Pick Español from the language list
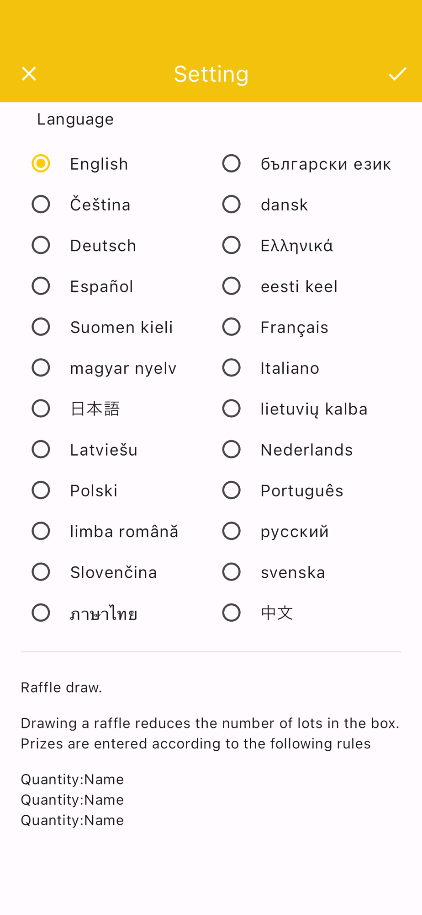This screenshot has width=422, height=915. (41, 286)
